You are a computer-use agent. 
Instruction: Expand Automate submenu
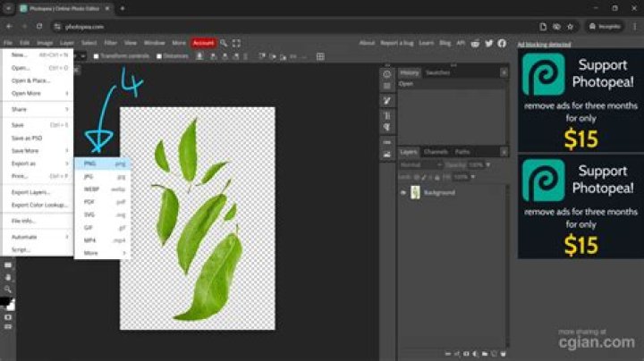tap(38, 237)
